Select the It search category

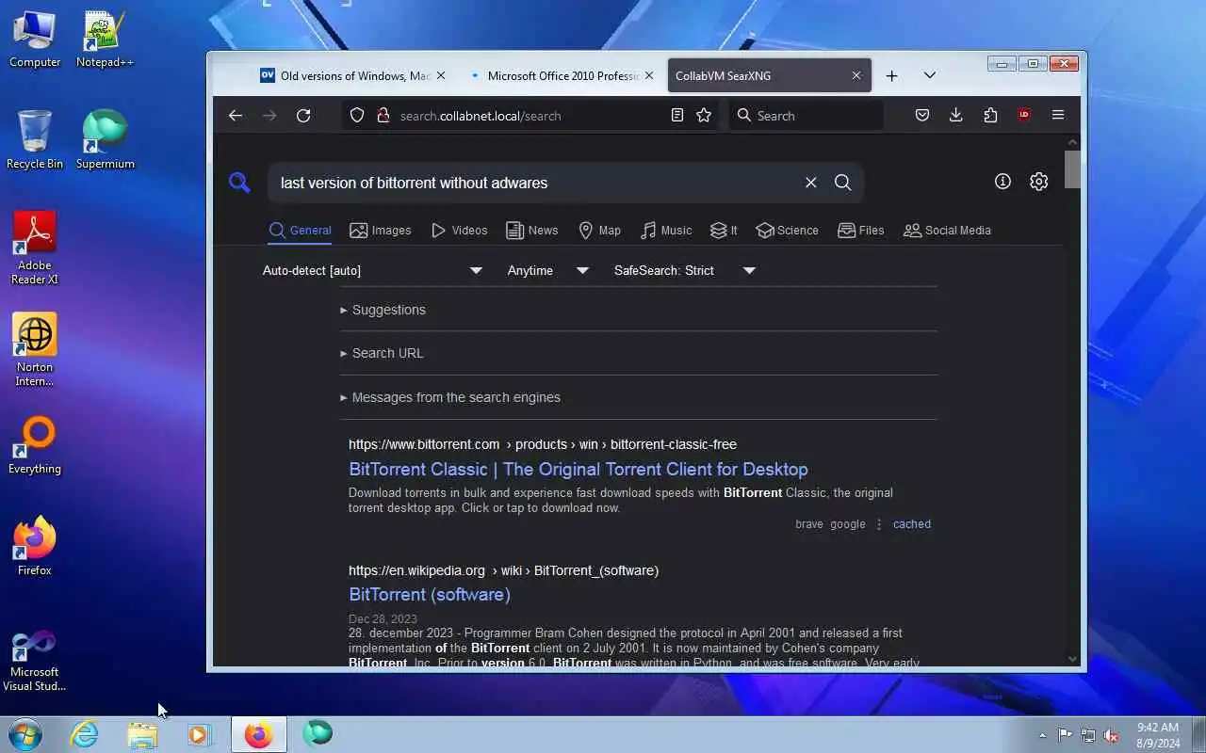pyautogui.click(x=724, y=231)
